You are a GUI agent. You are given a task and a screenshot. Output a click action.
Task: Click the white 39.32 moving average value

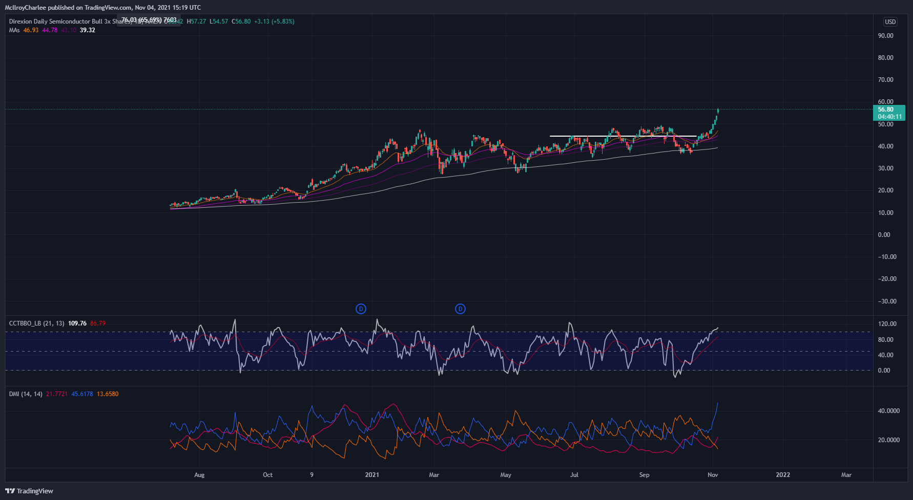point(88,30)
